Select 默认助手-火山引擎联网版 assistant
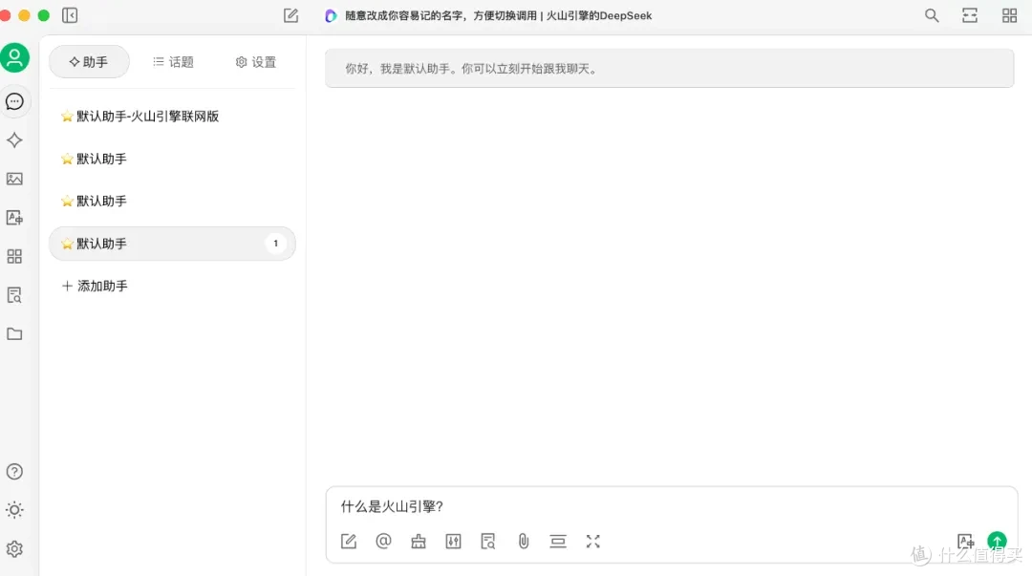The image size is (1032, 576). pyautogui.click(x=172, y=117)
